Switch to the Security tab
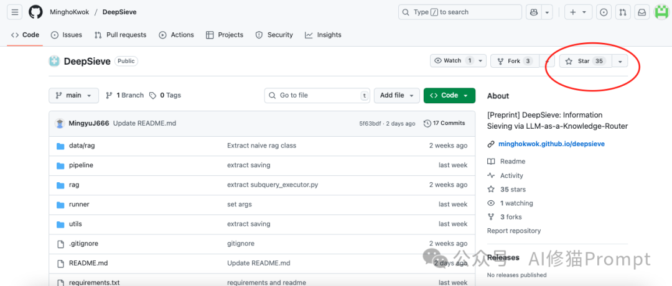Screen dimensions: 672x286 (274, 35)
